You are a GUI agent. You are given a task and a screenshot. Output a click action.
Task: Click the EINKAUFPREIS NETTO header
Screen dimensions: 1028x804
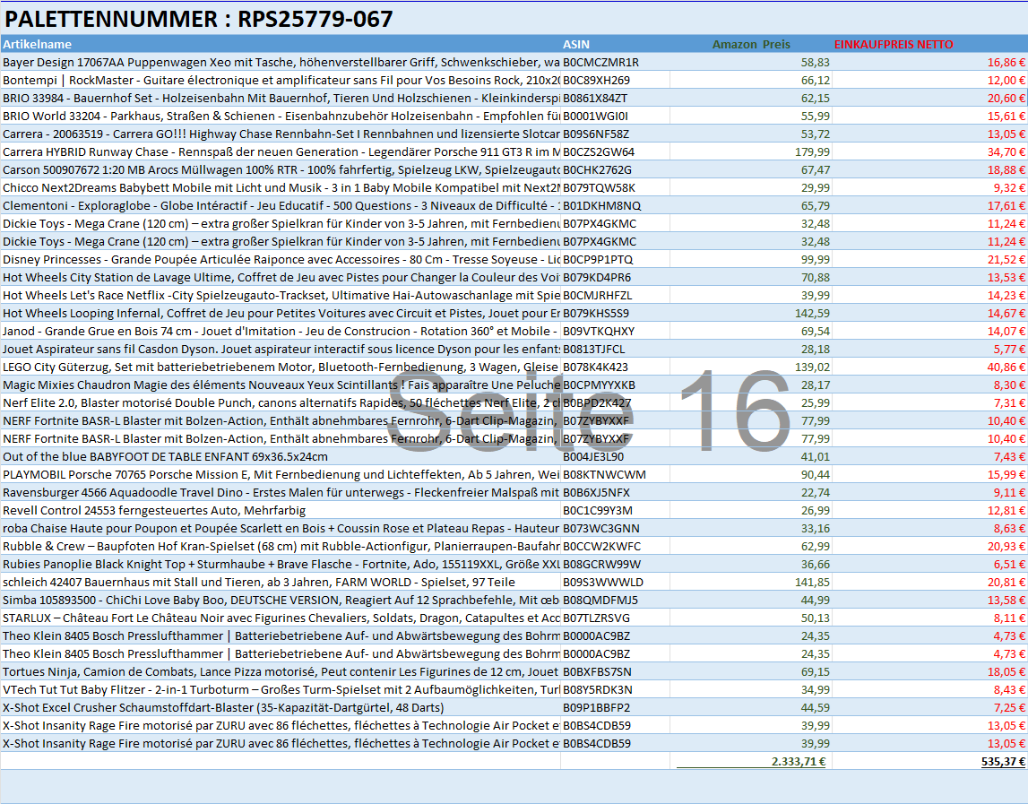[894, 44]
